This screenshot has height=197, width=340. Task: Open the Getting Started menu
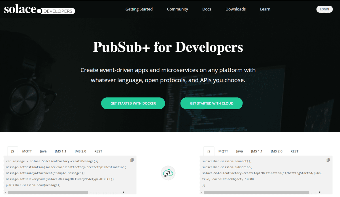(x=139, y=9)
